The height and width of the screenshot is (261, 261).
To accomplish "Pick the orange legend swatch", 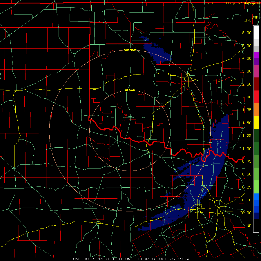I will [256, 110].
